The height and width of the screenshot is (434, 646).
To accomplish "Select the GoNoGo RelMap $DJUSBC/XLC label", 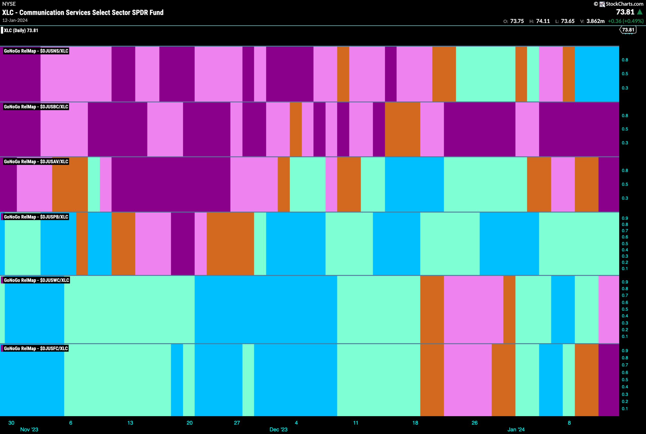I will [x=36, y=107].
